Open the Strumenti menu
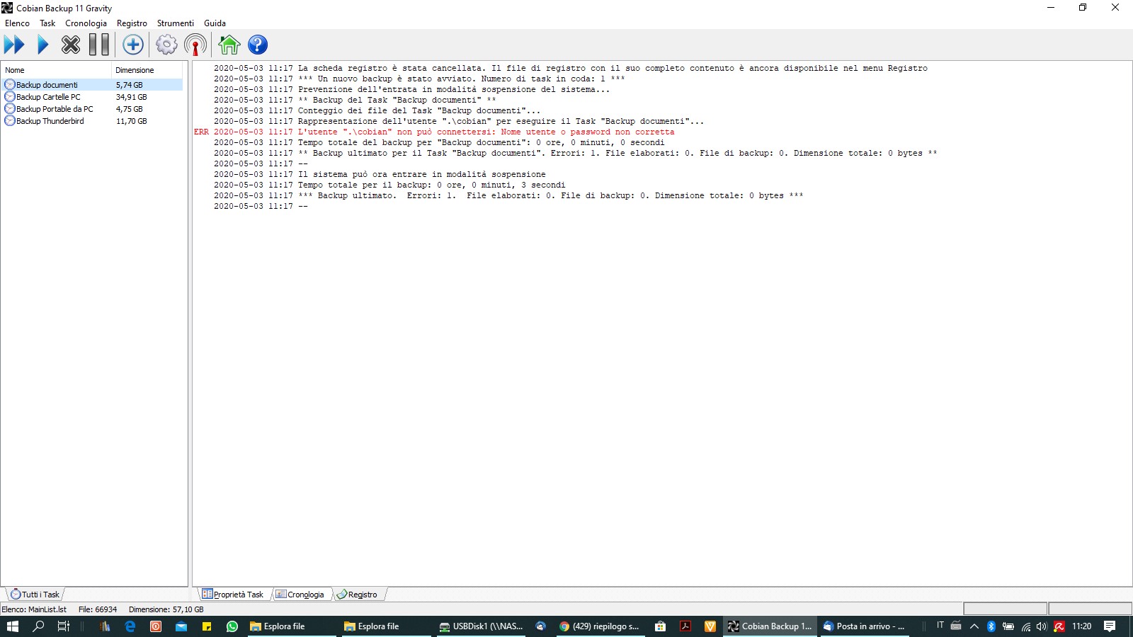The width and height of the screenshot is (1133, 637). point(175,23)
